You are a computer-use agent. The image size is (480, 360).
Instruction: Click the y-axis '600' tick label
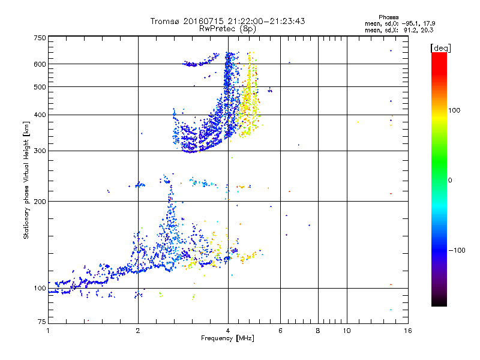click(40, 64)
